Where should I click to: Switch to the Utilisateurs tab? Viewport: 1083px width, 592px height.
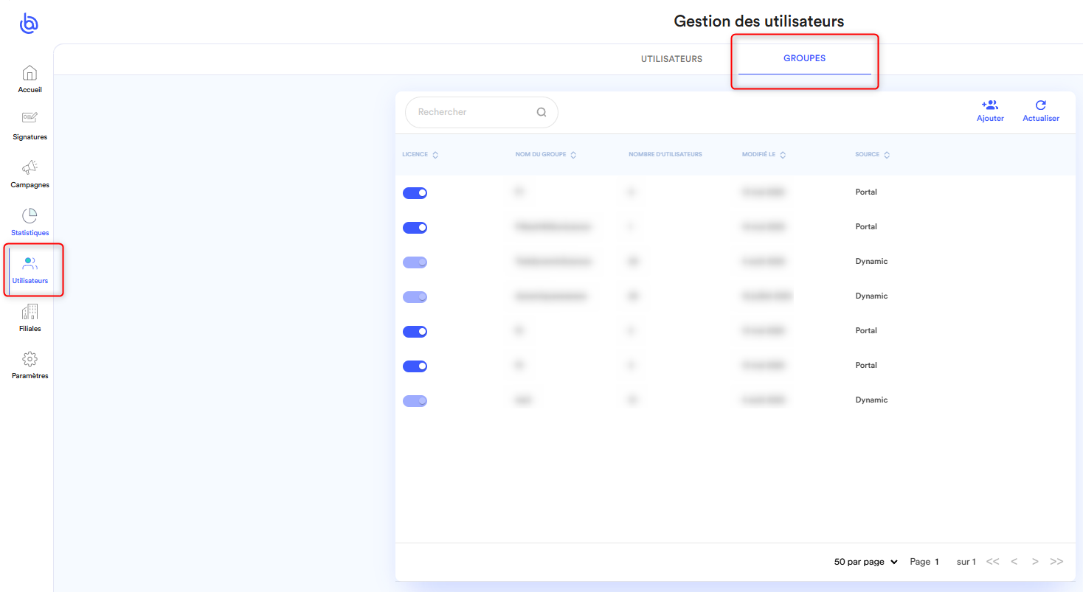671,59
